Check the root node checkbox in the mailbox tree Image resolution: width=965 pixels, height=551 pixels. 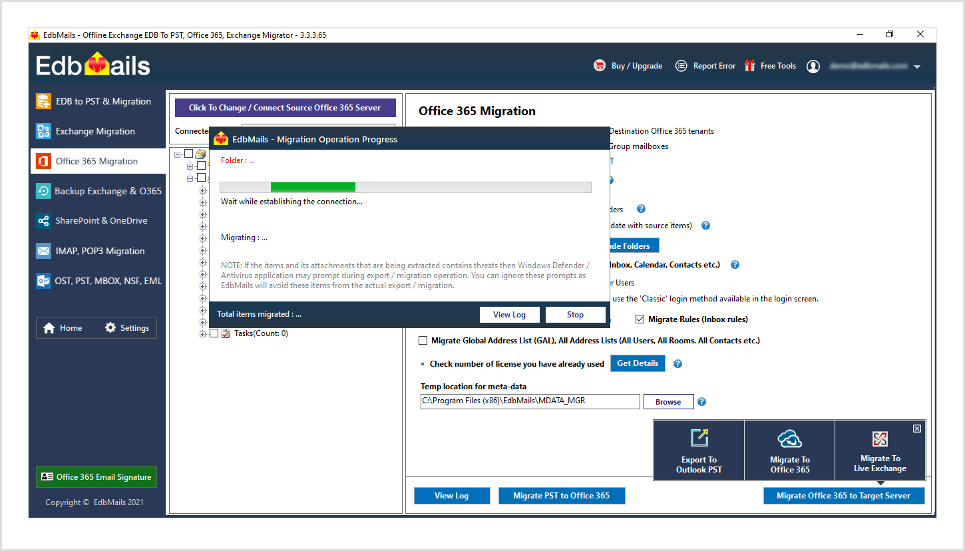pos(188,154)
